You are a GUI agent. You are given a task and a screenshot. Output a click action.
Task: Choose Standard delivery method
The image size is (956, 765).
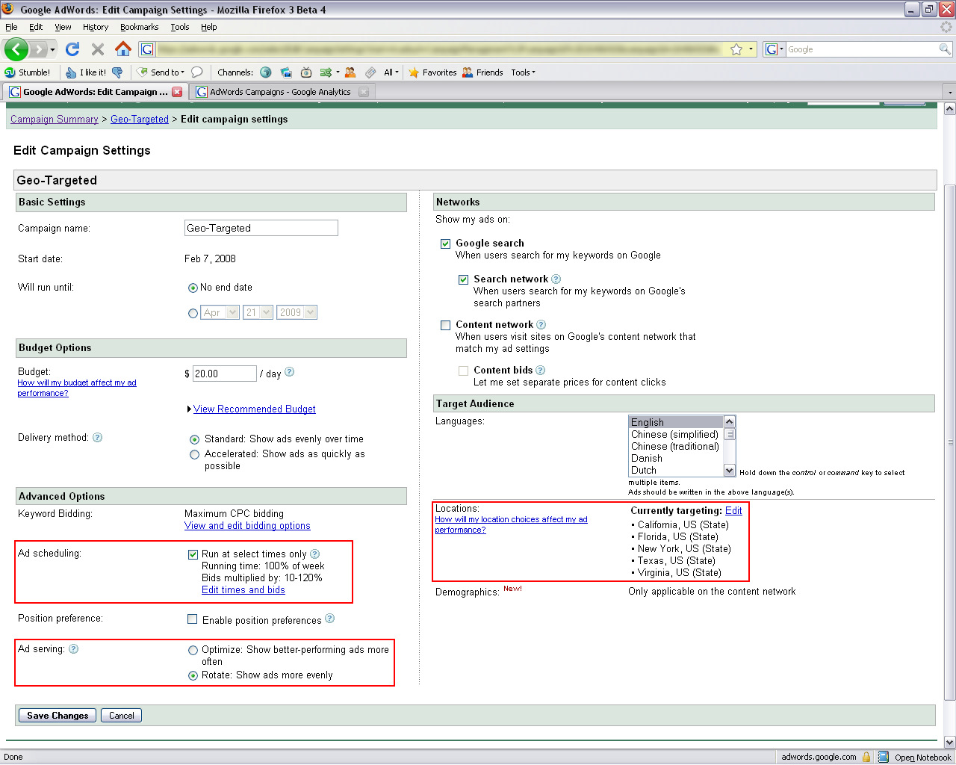(194, 439)
